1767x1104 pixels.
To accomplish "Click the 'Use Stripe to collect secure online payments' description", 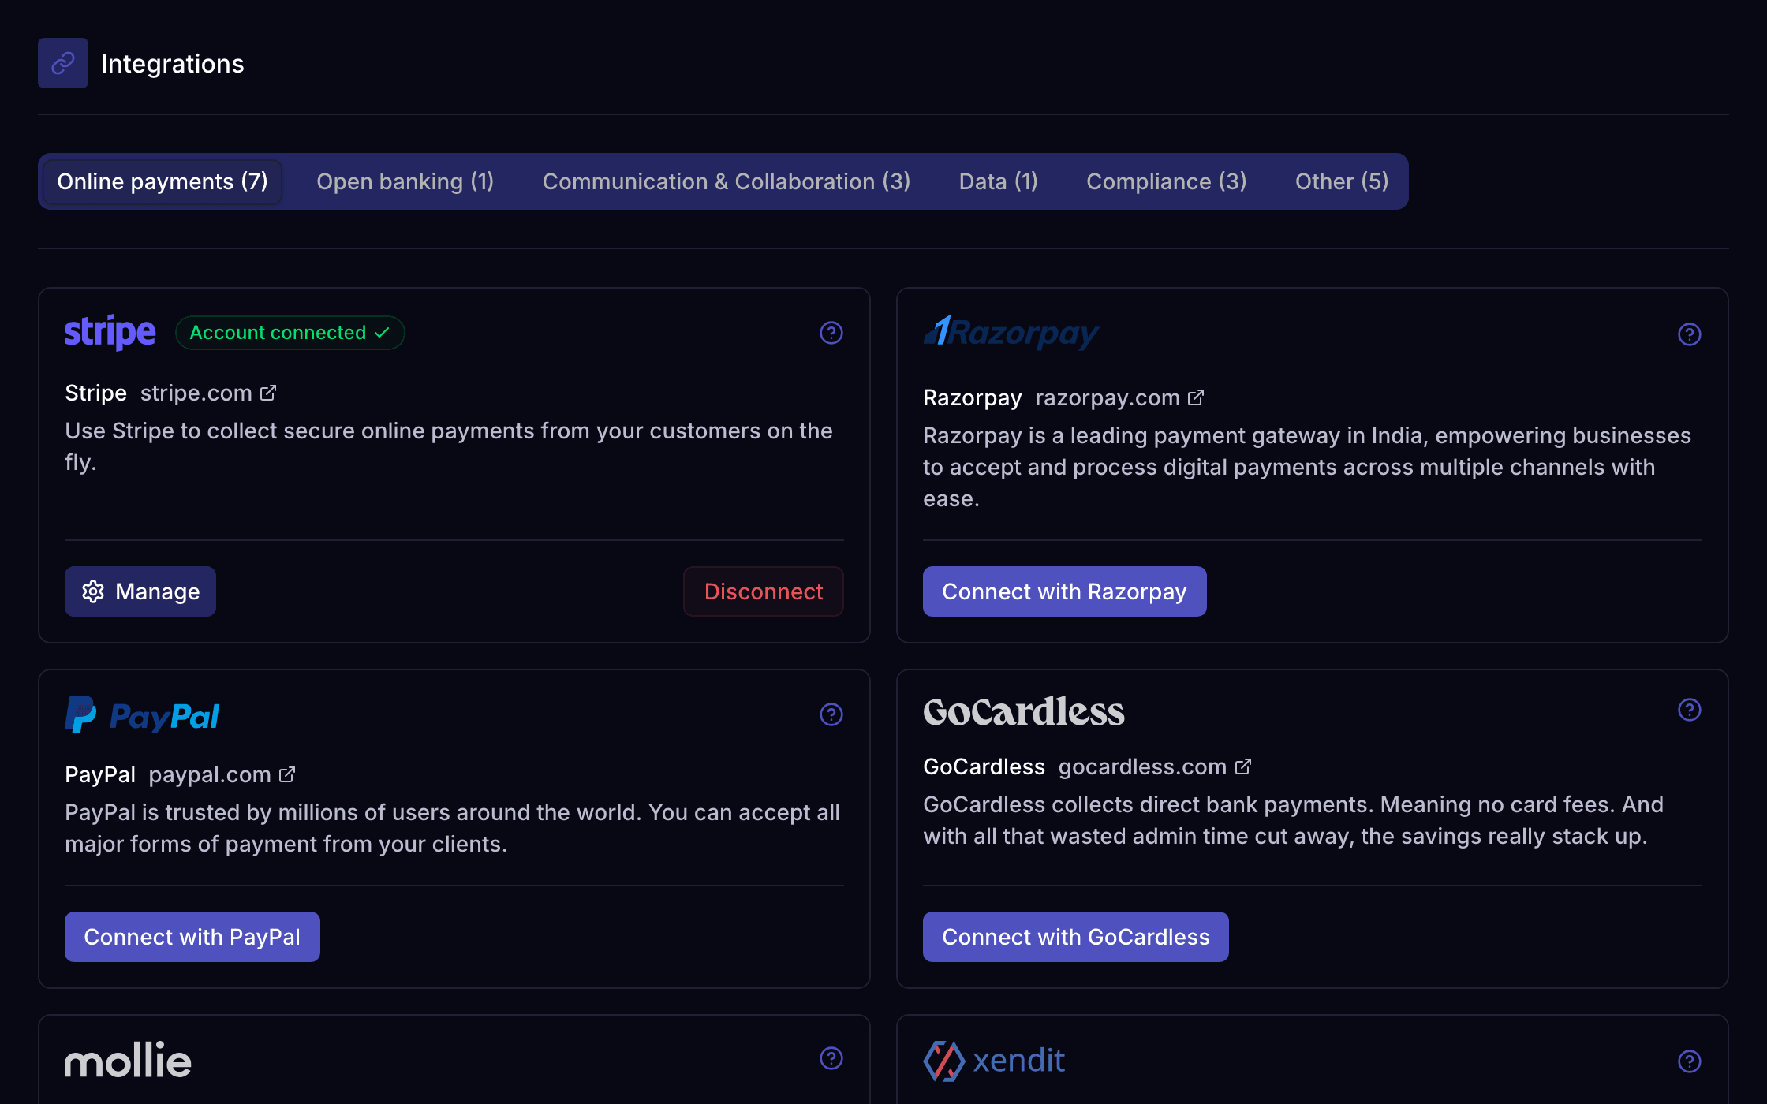I will click(449, 446).
